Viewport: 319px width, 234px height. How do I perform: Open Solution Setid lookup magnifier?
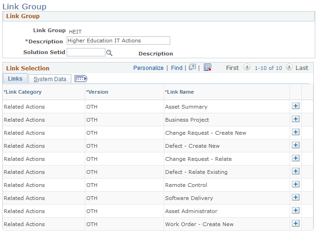(x=109, y=53)
